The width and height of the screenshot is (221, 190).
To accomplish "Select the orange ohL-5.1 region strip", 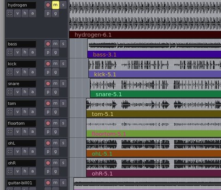I will 154,154.
